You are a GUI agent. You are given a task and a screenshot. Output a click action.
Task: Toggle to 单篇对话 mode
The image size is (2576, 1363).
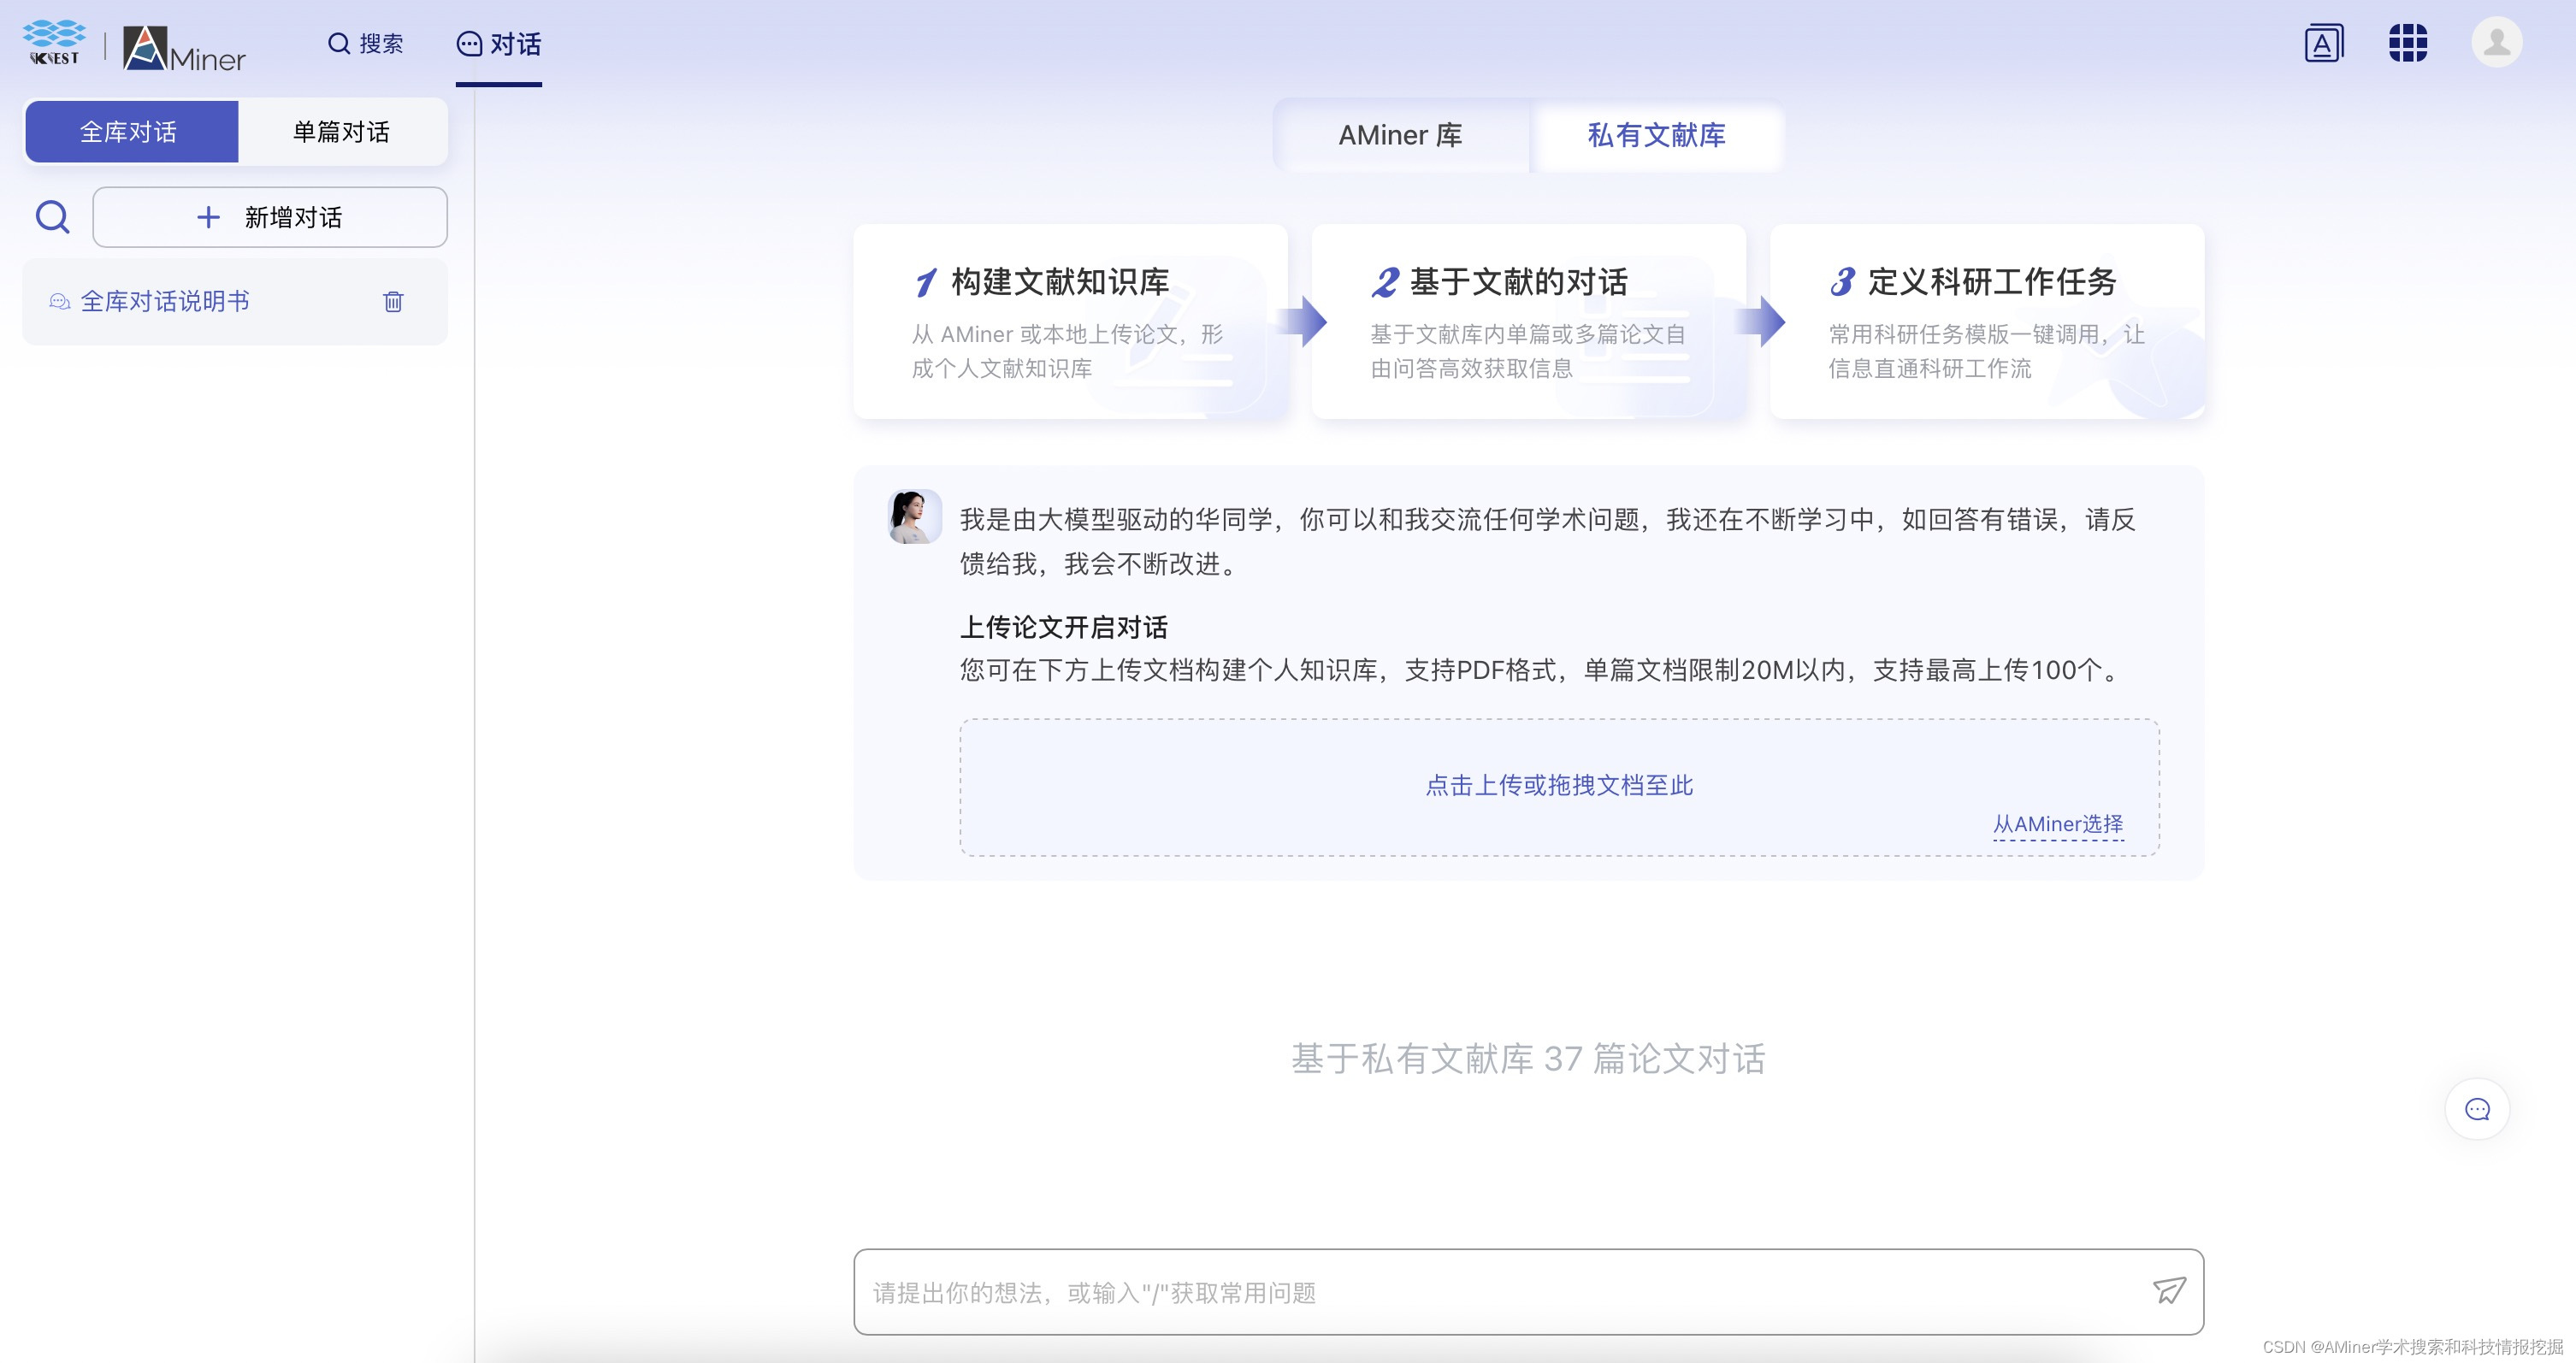click(x=341, y=131)
